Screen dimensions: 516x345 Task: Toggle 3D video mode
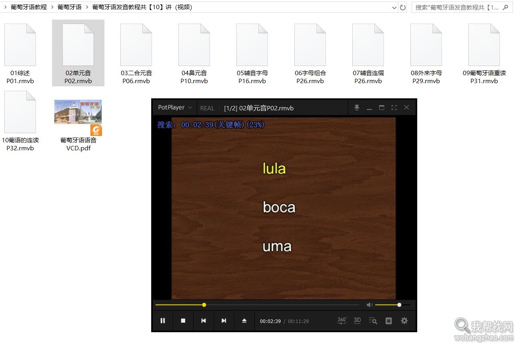pyautogui.click(x=357, y=321)
